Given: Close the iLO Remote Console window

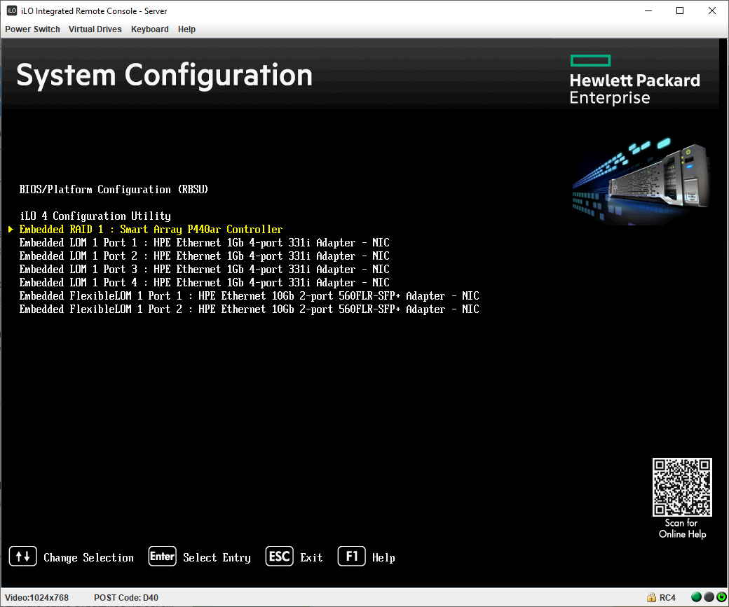Looking at the screenshot, I should coord(711,11).
